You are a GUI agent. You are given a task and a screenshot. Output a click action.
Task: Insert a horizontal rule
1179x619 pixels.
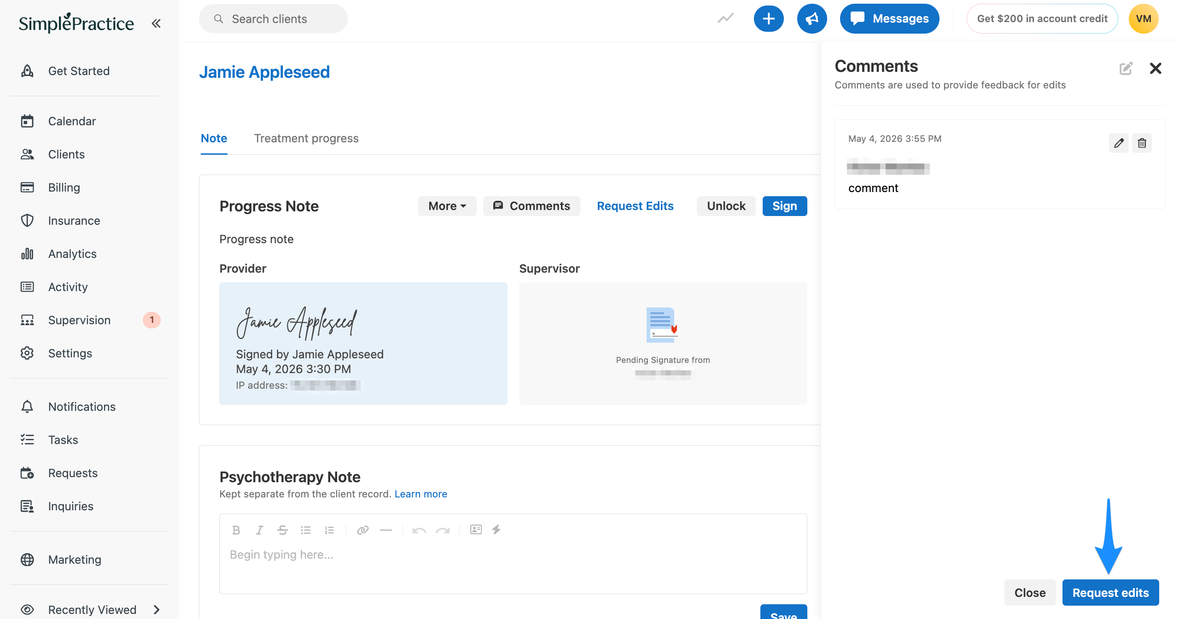[x=386, y=530]
